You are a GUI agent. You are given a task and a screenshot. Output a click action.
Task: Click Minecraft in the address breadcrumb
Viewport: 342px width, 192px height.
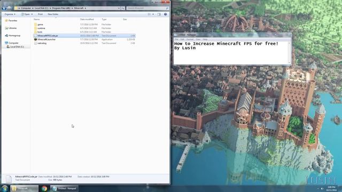[79, 8]
